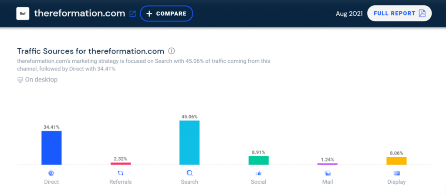Select the yellow Display bar

pos(396,161)
